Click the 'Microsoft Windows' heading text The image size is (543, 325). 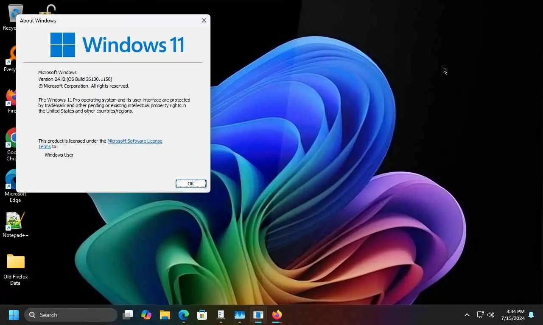(57, 72)
